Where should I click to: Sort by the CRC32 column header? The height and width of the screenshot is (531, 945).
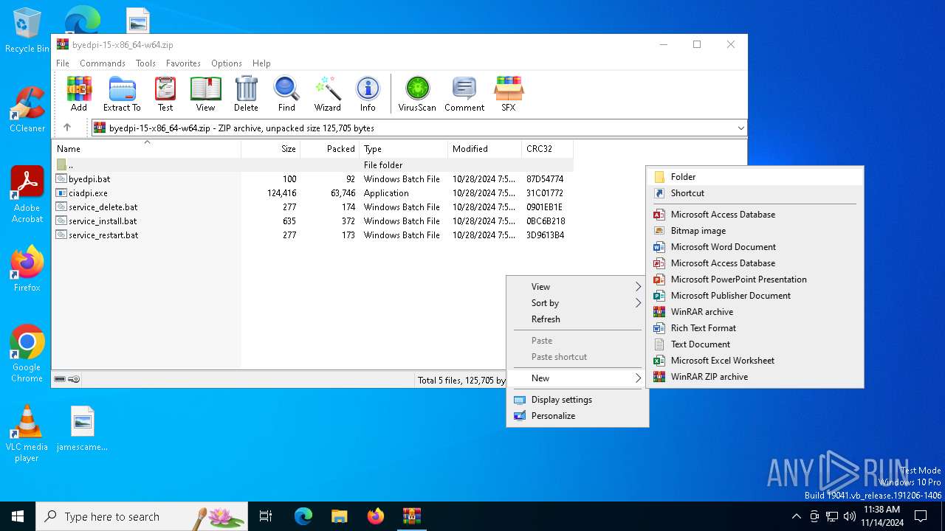547,149
